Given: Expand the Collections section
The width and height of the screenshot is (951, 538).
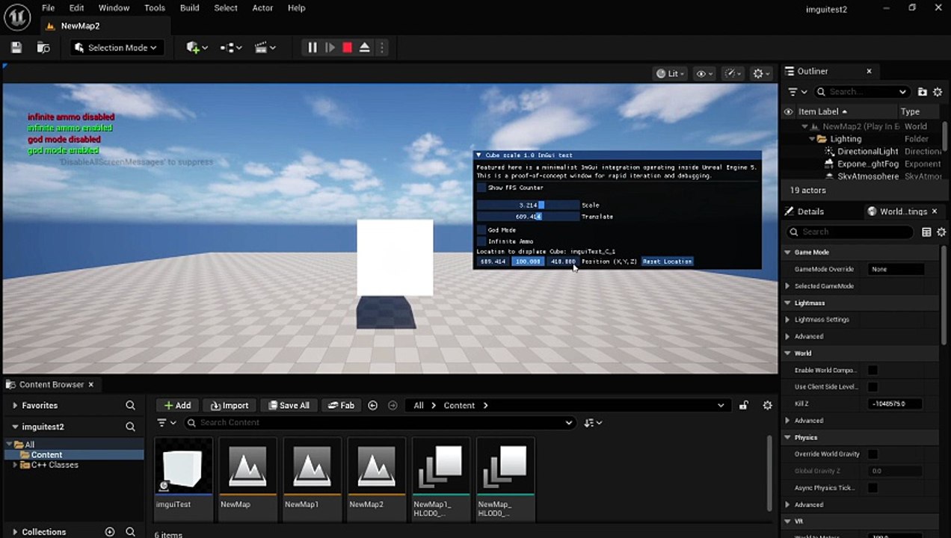Looking at the screenshot, I should coord(15,532).
